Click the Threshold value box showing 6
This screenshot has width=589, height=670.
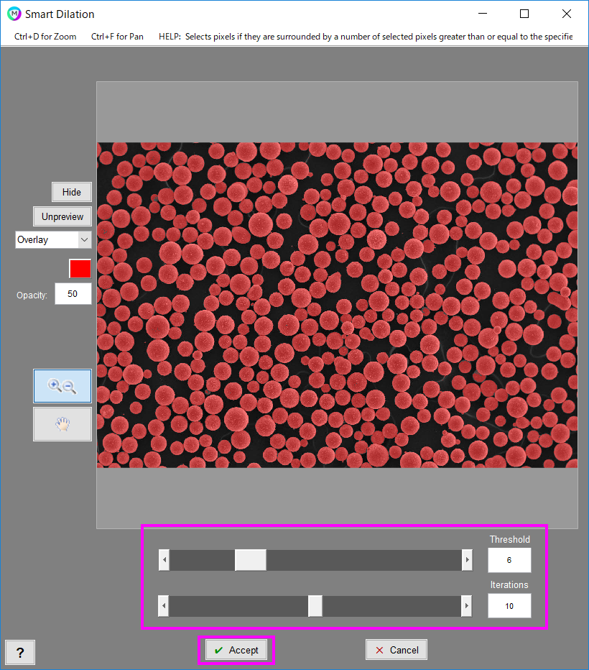click(x=509, y=560)
